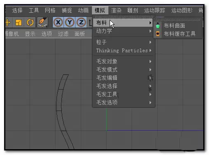Open the 运动图形 menu
The image size is (209, 155).
[x=182, y=10]
